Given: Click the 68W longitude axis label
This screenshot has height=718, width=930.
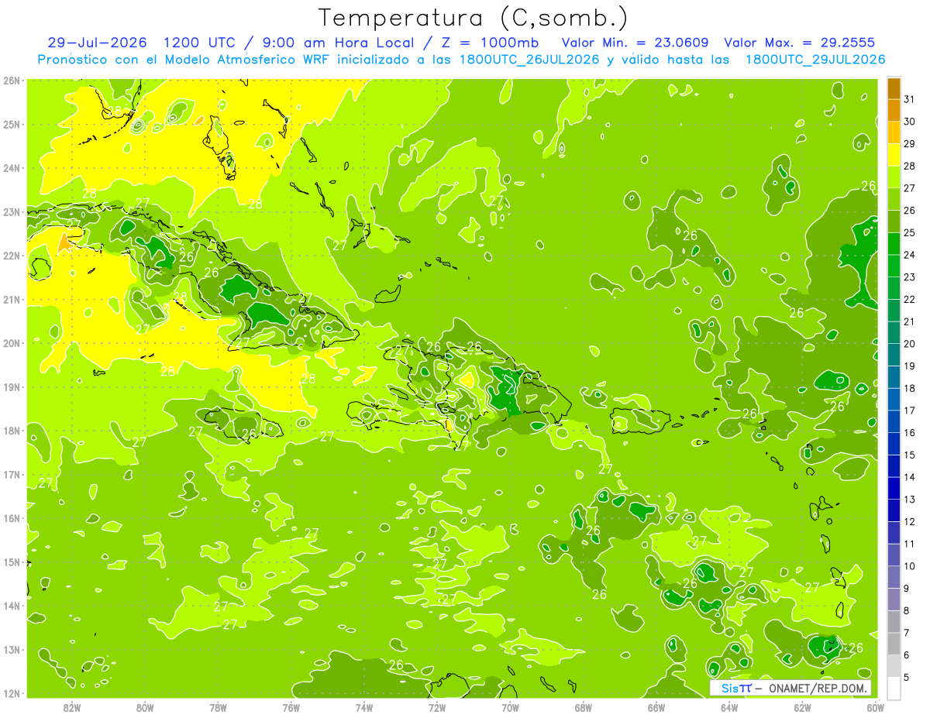Looking at the screenshot, I should tap(583, 707).
